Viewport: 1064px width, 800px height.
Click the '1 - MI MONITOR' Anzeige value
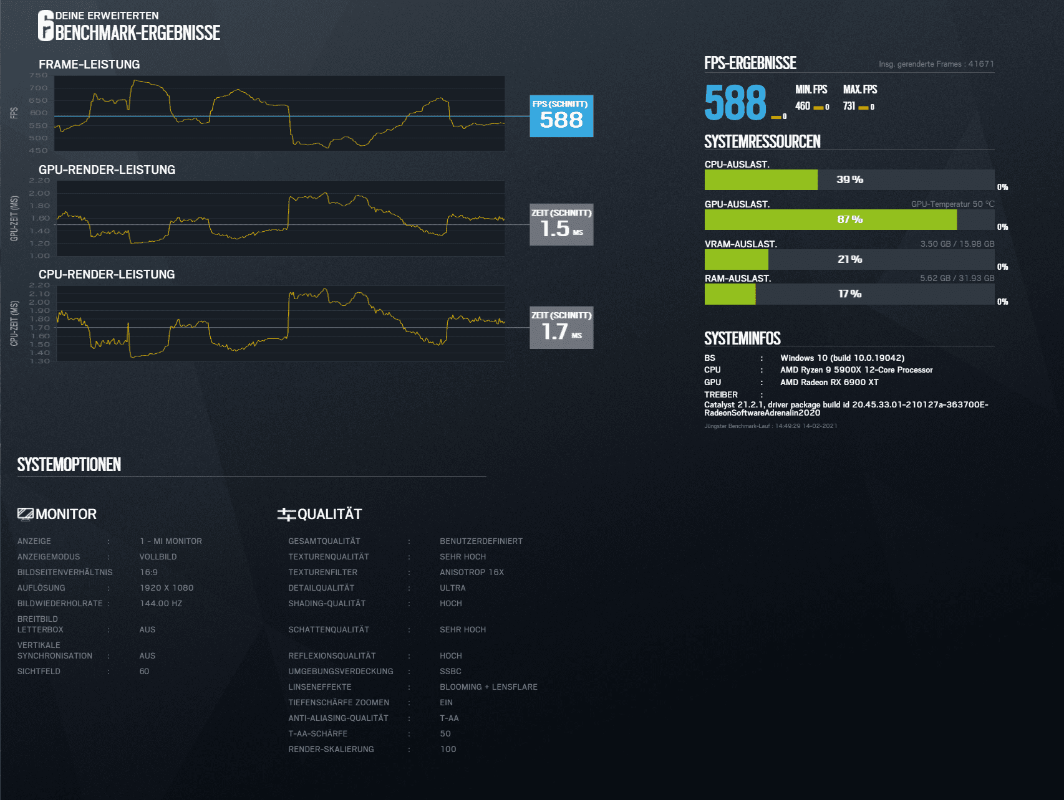click(x=171, y=541)
